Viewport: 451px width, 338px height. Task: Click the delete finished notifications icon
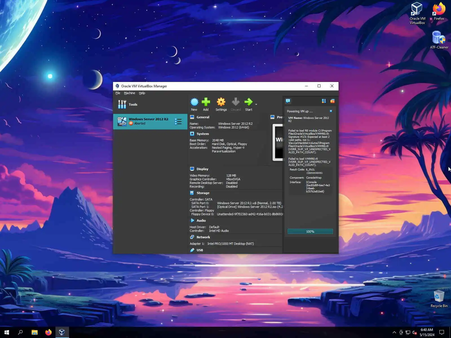[x=332, y=101]
